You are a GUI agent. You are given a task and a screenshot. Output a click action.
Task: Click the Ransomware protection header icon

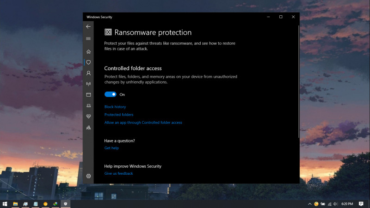click(x=108, y=32)
